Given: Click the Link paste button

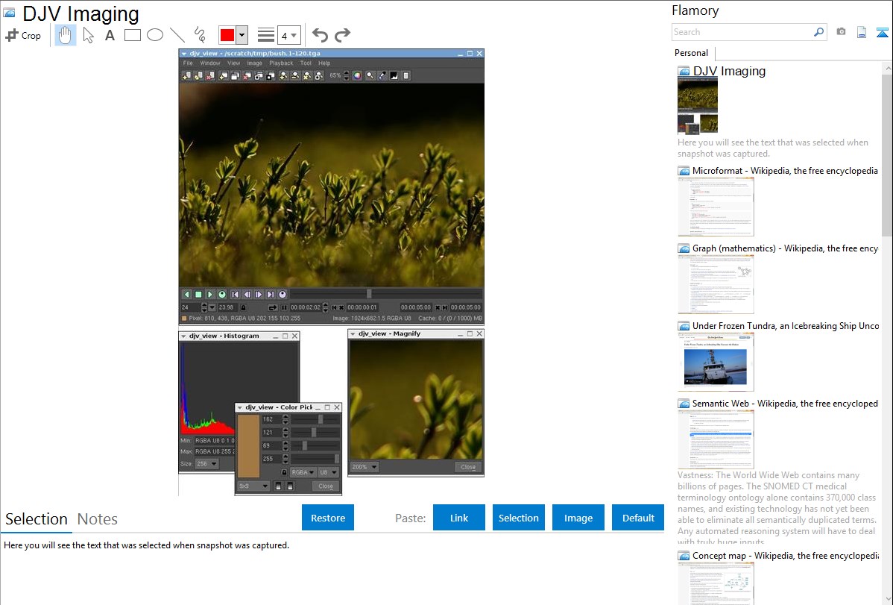Looking at the screenshot, I should [x=459, y=518].
